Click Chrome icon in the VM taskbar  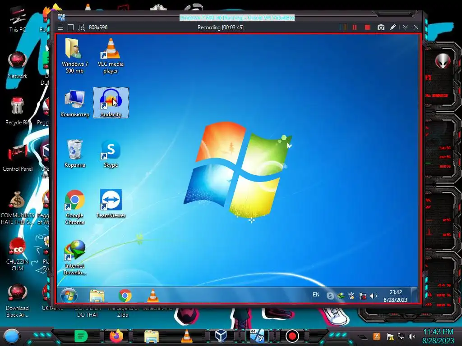(125, 296)
